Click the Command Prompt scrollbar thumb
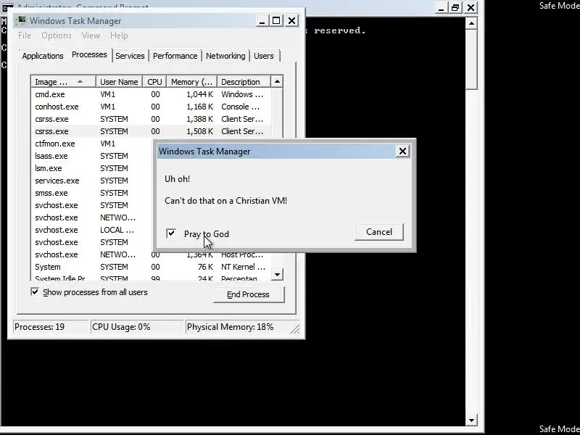This screenshot has height=435, width=580. tap(471, 59)
